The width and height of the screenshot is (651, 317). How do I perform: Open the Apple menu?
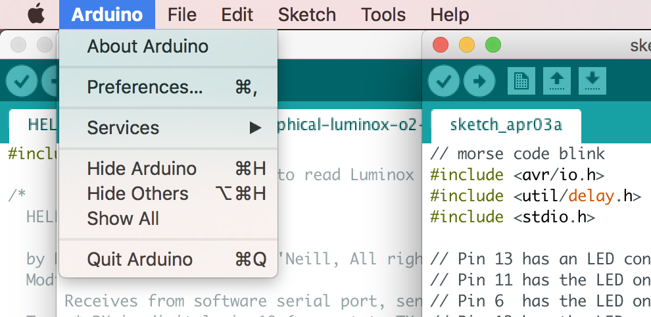pos(36,14)
